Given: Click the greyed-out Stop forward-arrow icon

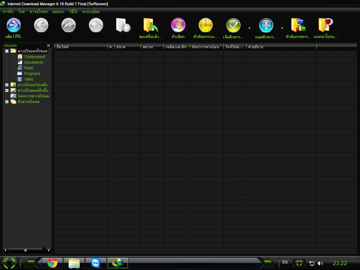Looking at the screenshot, I should [69, 25].
